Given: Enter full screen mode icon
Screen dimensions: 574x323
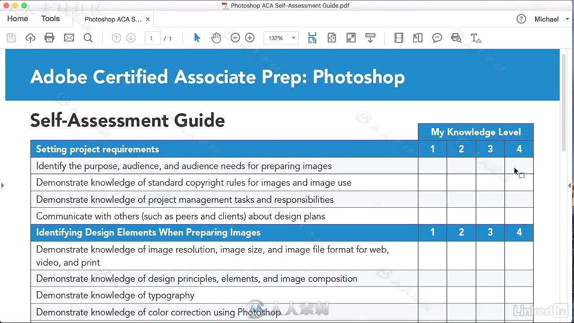Looking at the screenshot, I should pos(351,38).
